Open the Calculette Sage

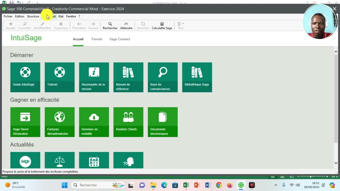click(x=162, y=26)
